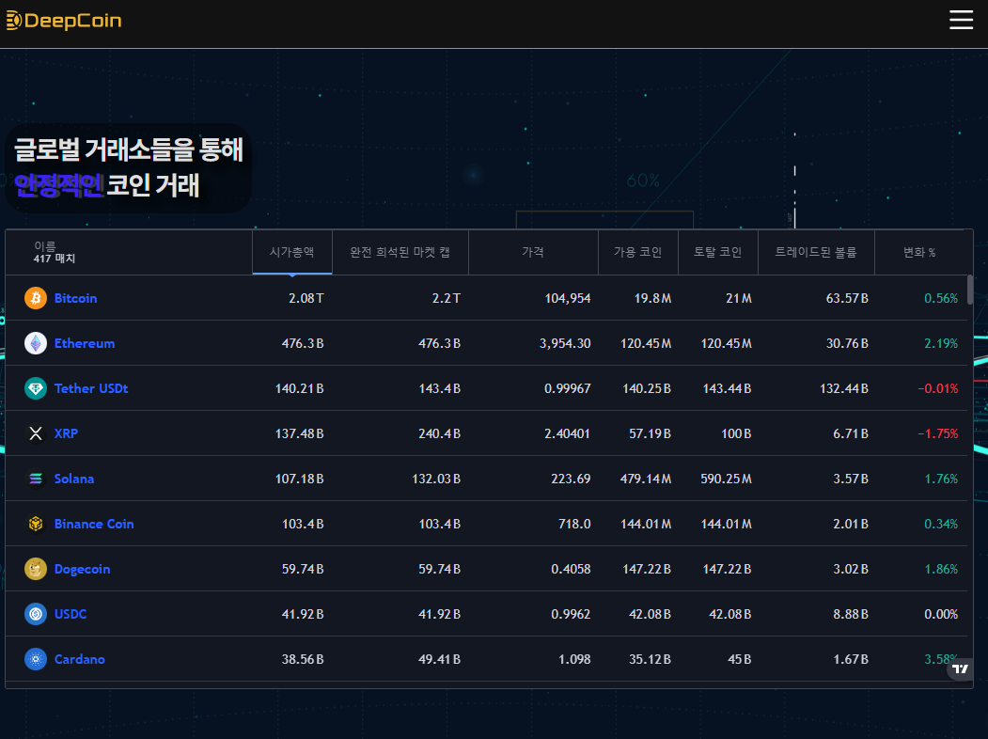Click the XRP coin icon

pos(36,433)
